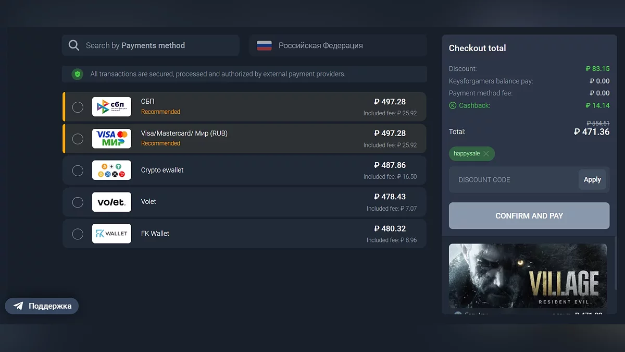This screenshot has height=352, width=625.
Task: Click the green Cashback K icon
Action: click(453, 105)
